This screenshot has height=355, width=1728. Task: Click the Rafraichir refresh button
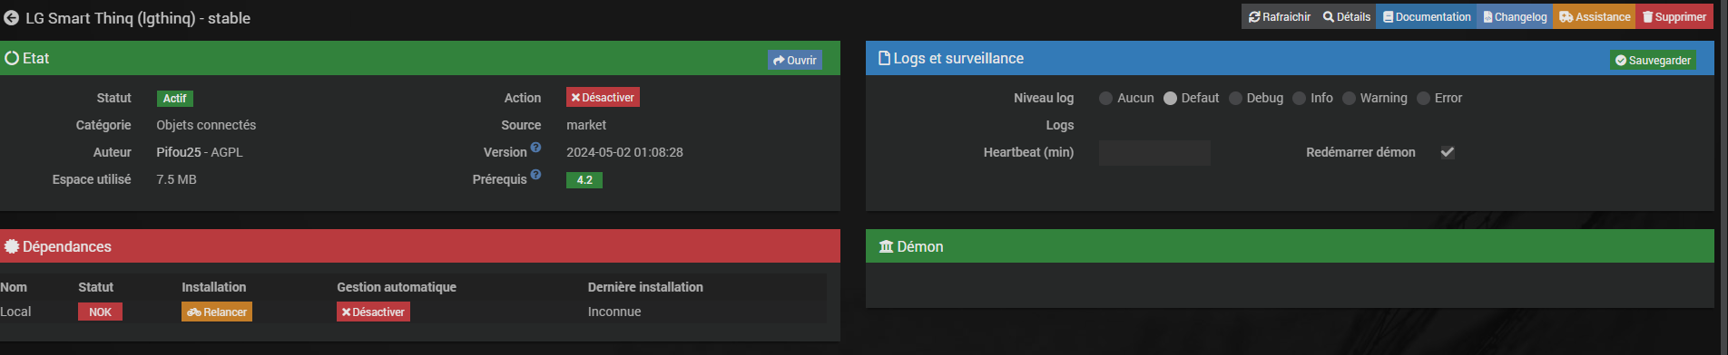pyautogui.click(x=1280, y=17)
